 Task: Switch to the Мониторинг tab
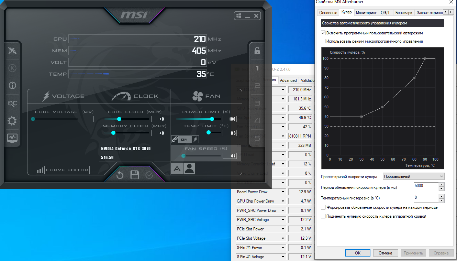tap(366, 13)
